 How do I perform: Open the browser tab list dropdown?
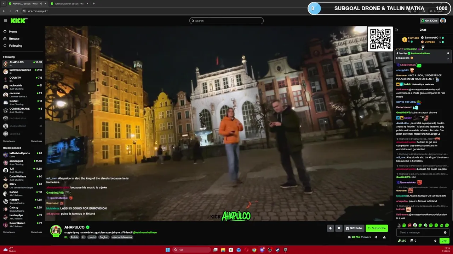coord(3,4)
